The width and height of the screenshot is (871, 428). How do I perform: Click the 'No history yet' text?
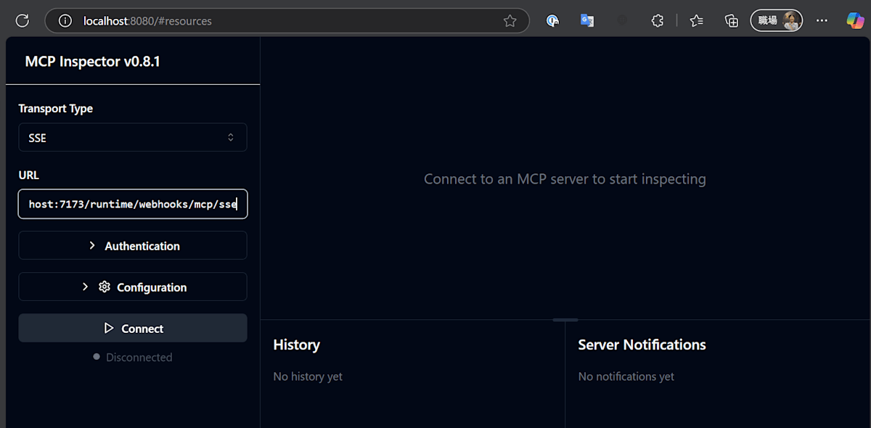[308, 376]
